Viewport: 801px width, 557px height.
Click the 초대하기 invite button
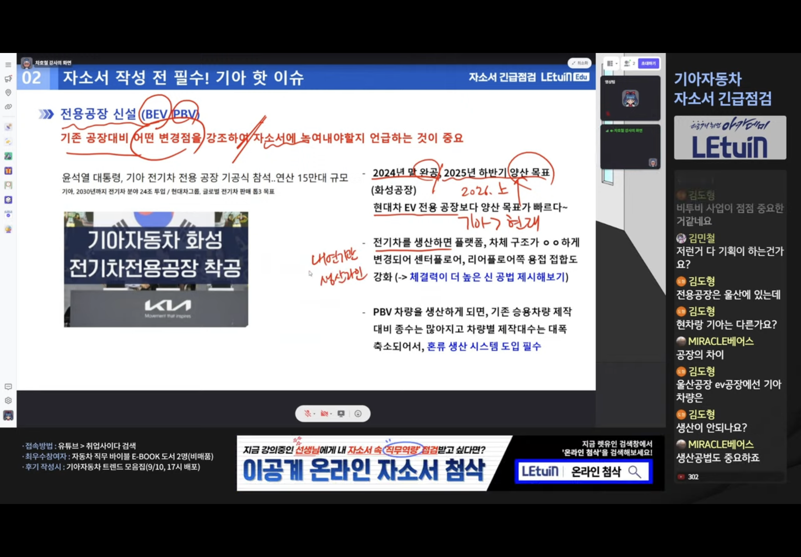(x=649, y=63)
